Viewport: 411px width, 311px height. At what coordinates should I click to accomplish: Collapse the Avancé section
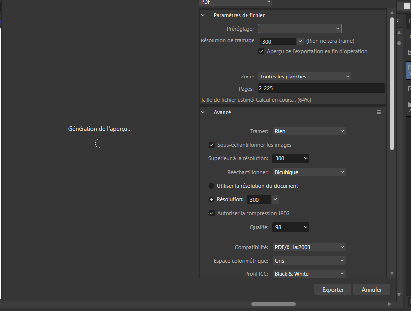(203, 112)
